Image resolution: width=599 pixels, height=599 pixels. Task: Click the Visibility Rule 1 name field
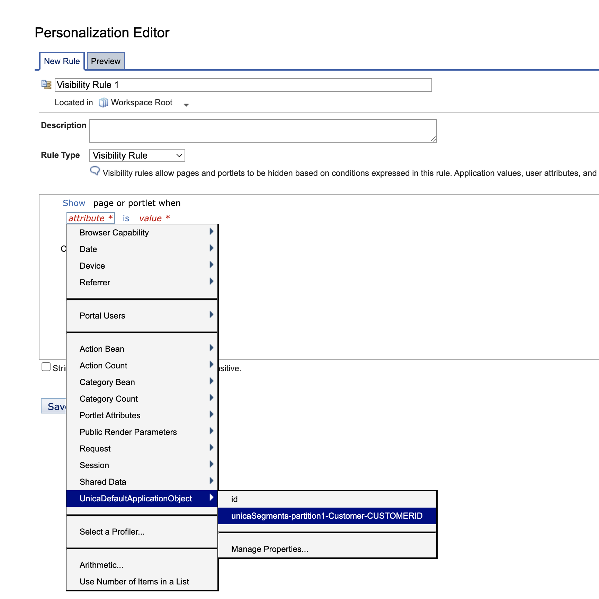pyautogui.click(x=242, y=84)
